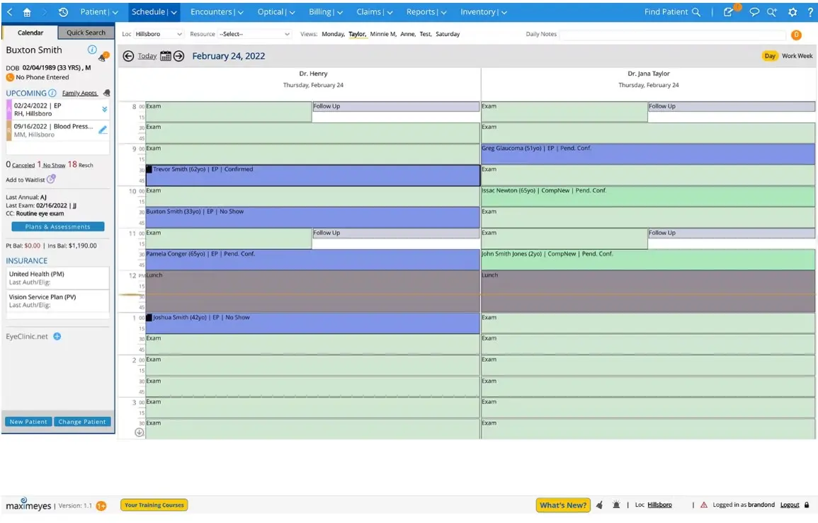Expand the 02/24/2022 EP appointment details
This screenshot has width=818, height=523.
pos(104,108)
